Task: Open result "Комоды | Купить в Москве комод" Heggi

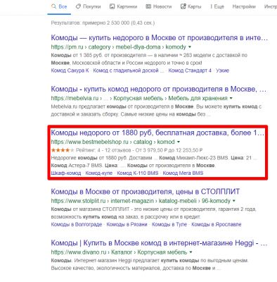Action: tap(159, 243)
